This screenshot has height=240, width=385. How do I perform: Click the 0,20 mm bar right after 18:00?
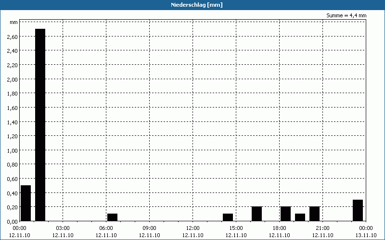pyautogui.click(x=286, y=214)
